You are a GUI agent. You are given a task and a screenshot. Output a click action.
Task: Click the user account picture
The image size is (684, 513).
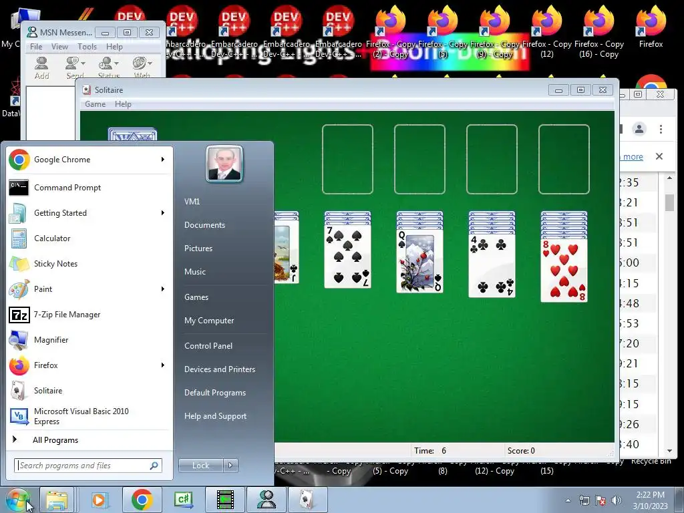point(224,164)
